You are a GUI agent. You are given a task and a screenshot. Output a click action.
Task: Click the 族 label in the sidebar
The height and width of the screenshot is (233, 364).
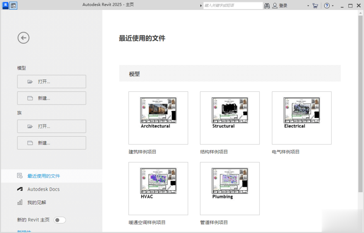point(20,113)
